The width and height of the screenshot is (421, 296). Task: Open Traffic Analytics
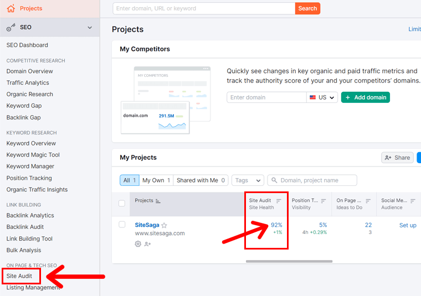pos(28,82)
